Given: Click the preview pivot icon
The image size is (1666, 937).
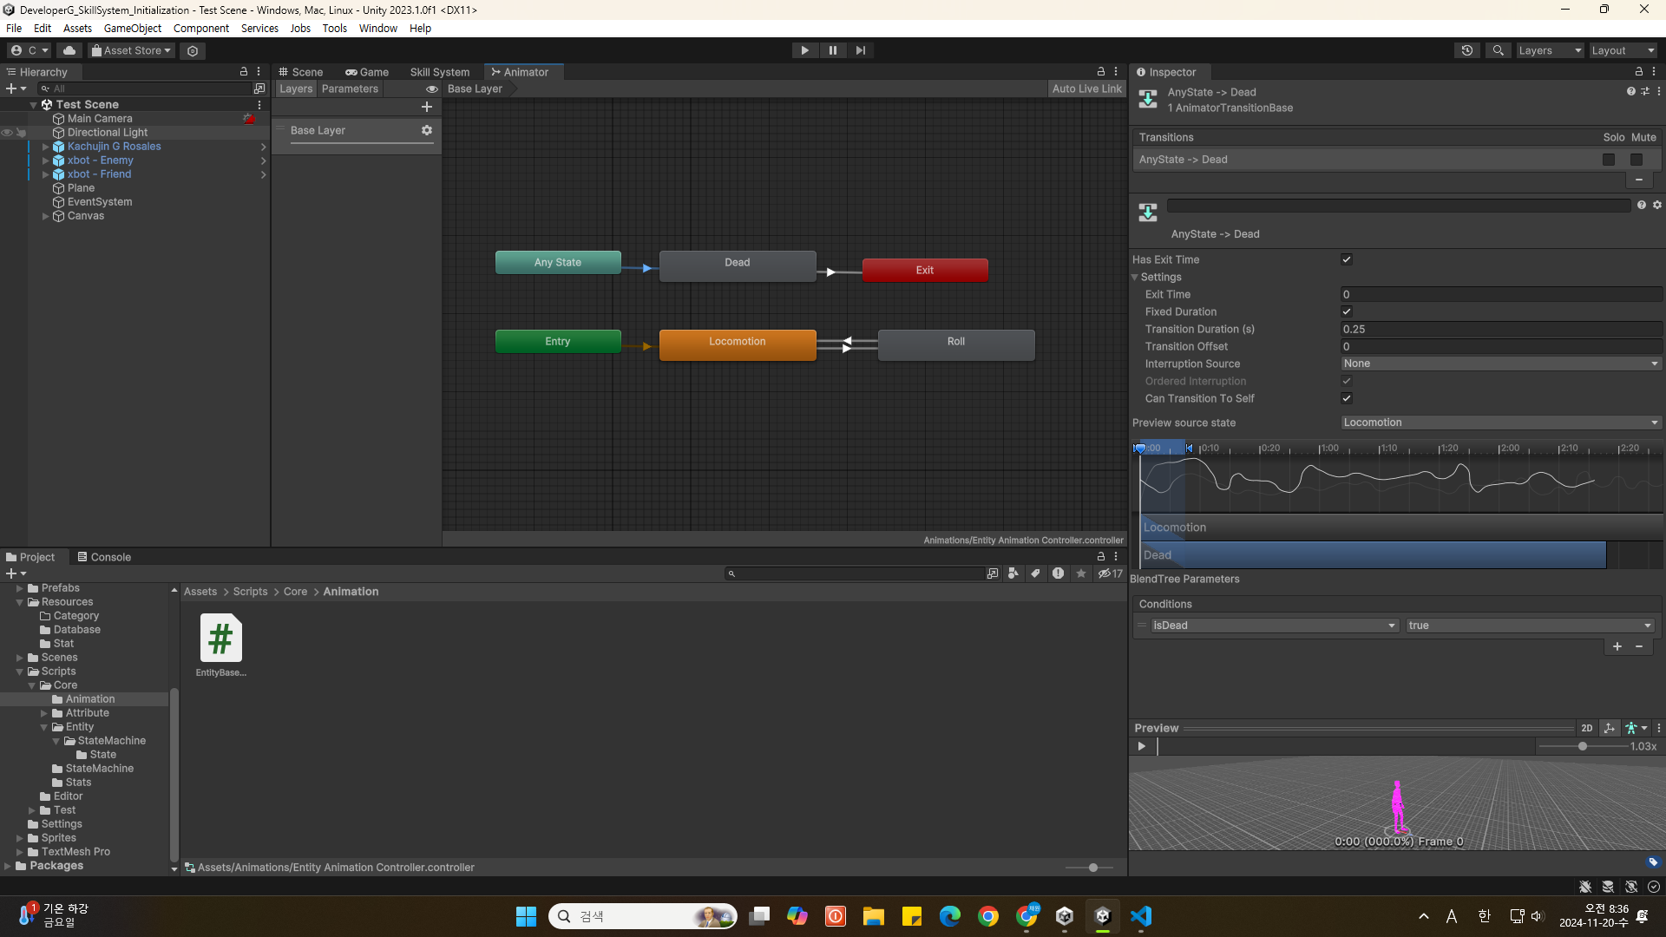Looking at the screenshot, I should (1610, 728).
